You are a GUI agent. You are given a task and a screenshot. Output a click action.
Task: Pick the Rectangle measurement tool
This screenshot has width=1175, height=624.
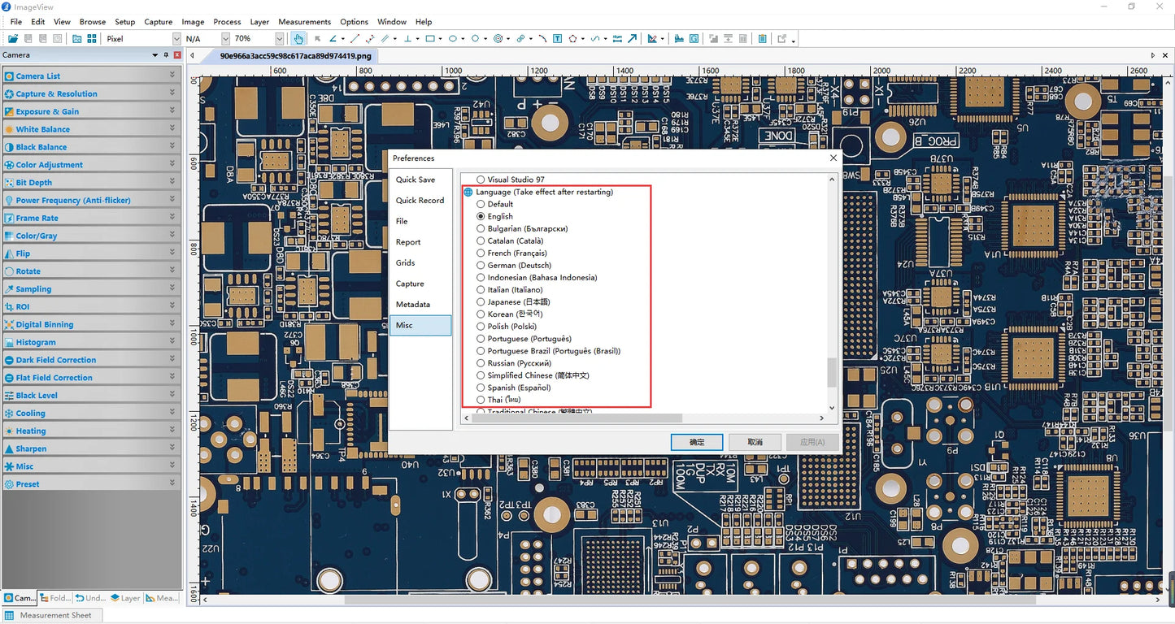(x=431, y=38)
